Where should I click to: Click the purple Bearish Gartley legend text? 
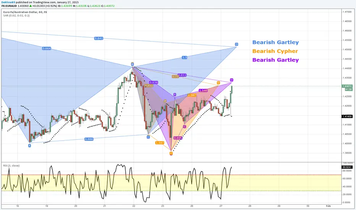pos(275,60)
